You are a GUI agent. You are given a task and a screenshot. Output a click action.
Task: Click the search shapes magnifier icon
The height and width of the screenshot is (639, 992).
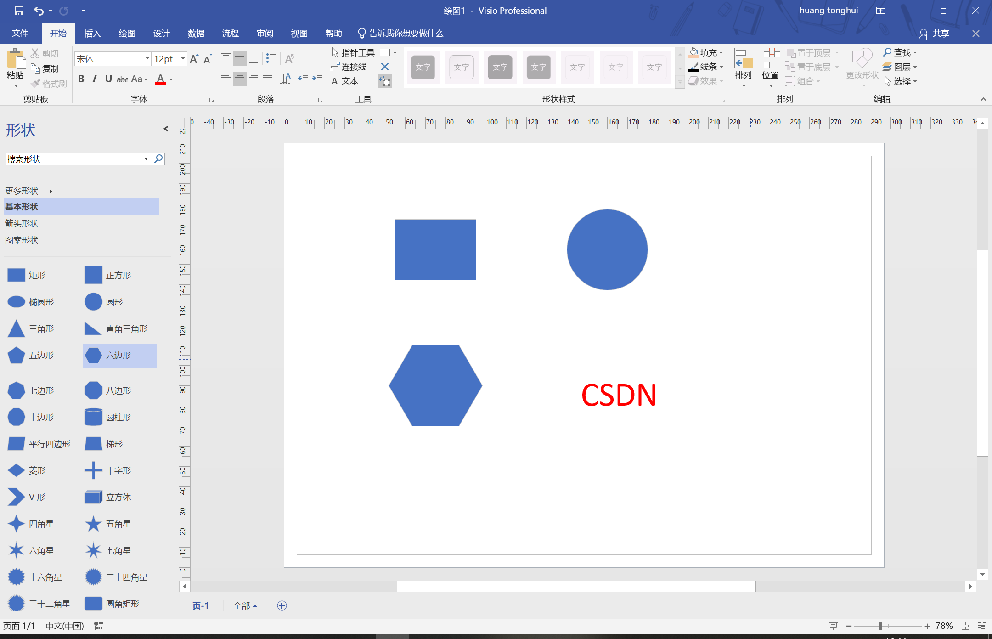click(x=158, y=159)
